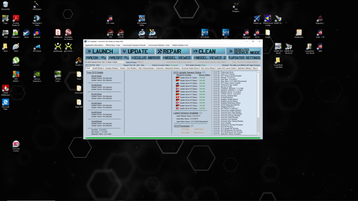
Task: Open the Audacity desktop icon
Action: tap(37, 34)
